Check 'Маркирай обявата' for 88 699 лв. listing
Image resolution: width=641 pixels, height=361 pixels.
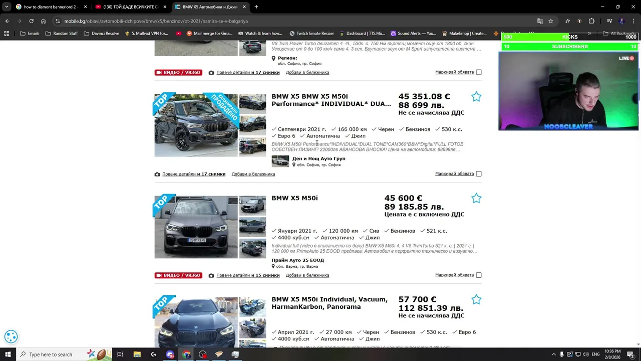tap(479, 174)
